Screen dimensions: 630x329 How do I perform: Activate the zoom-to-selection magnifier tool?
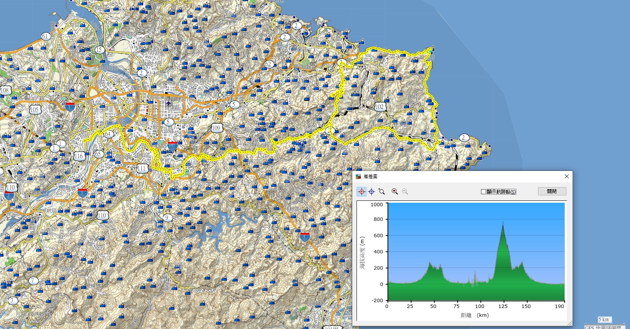point(382,191)
